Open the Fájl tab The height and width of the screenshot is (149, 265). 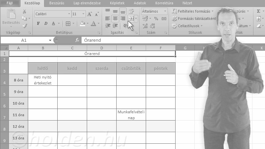10,3
